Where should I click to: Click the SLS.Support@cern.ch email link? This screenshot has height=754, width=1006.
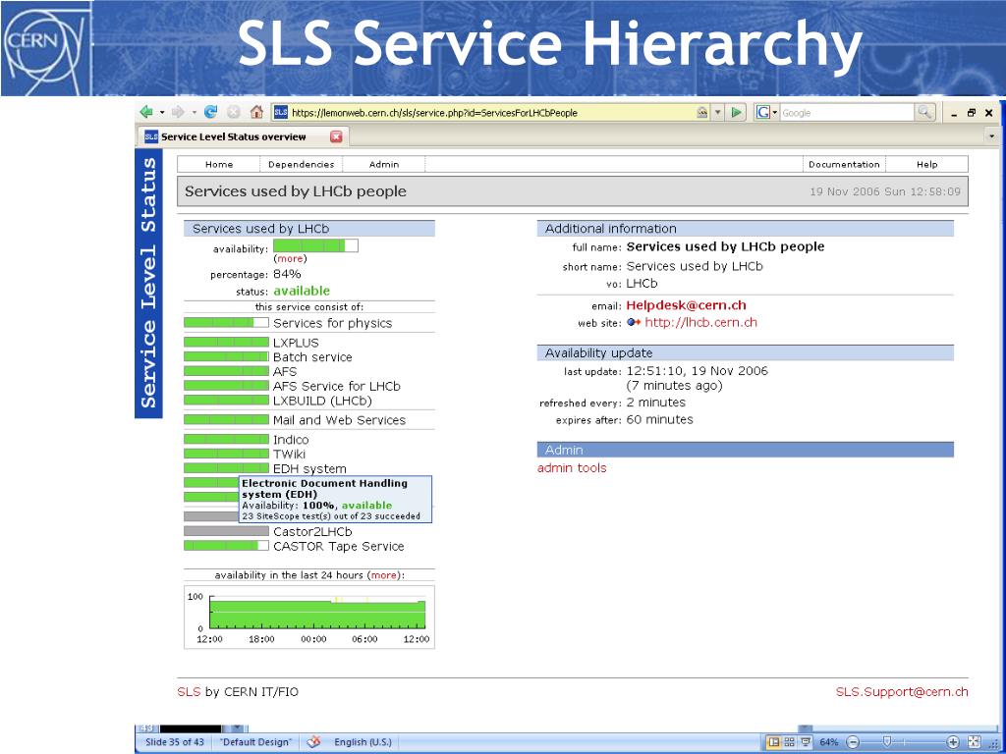[902, 692]
